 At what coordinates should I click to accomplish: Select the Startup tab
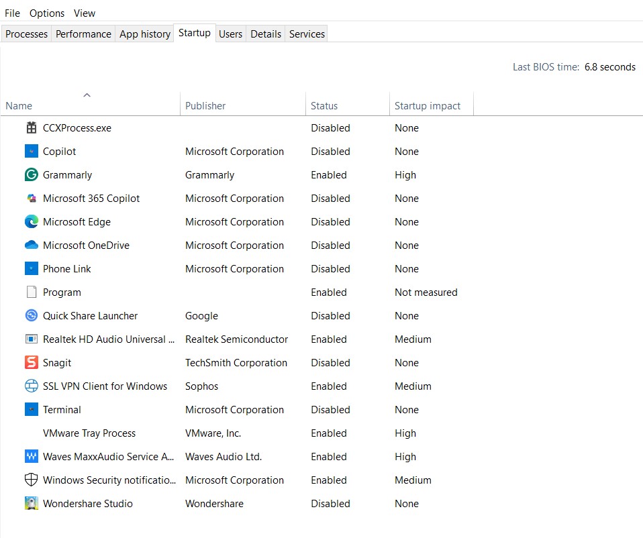[195, 33]
